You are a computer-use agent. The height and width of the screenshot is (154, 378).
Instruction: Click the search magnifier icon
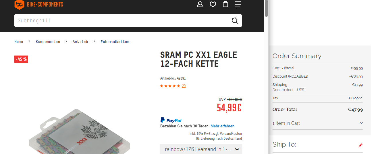click(x=235, y=21)
